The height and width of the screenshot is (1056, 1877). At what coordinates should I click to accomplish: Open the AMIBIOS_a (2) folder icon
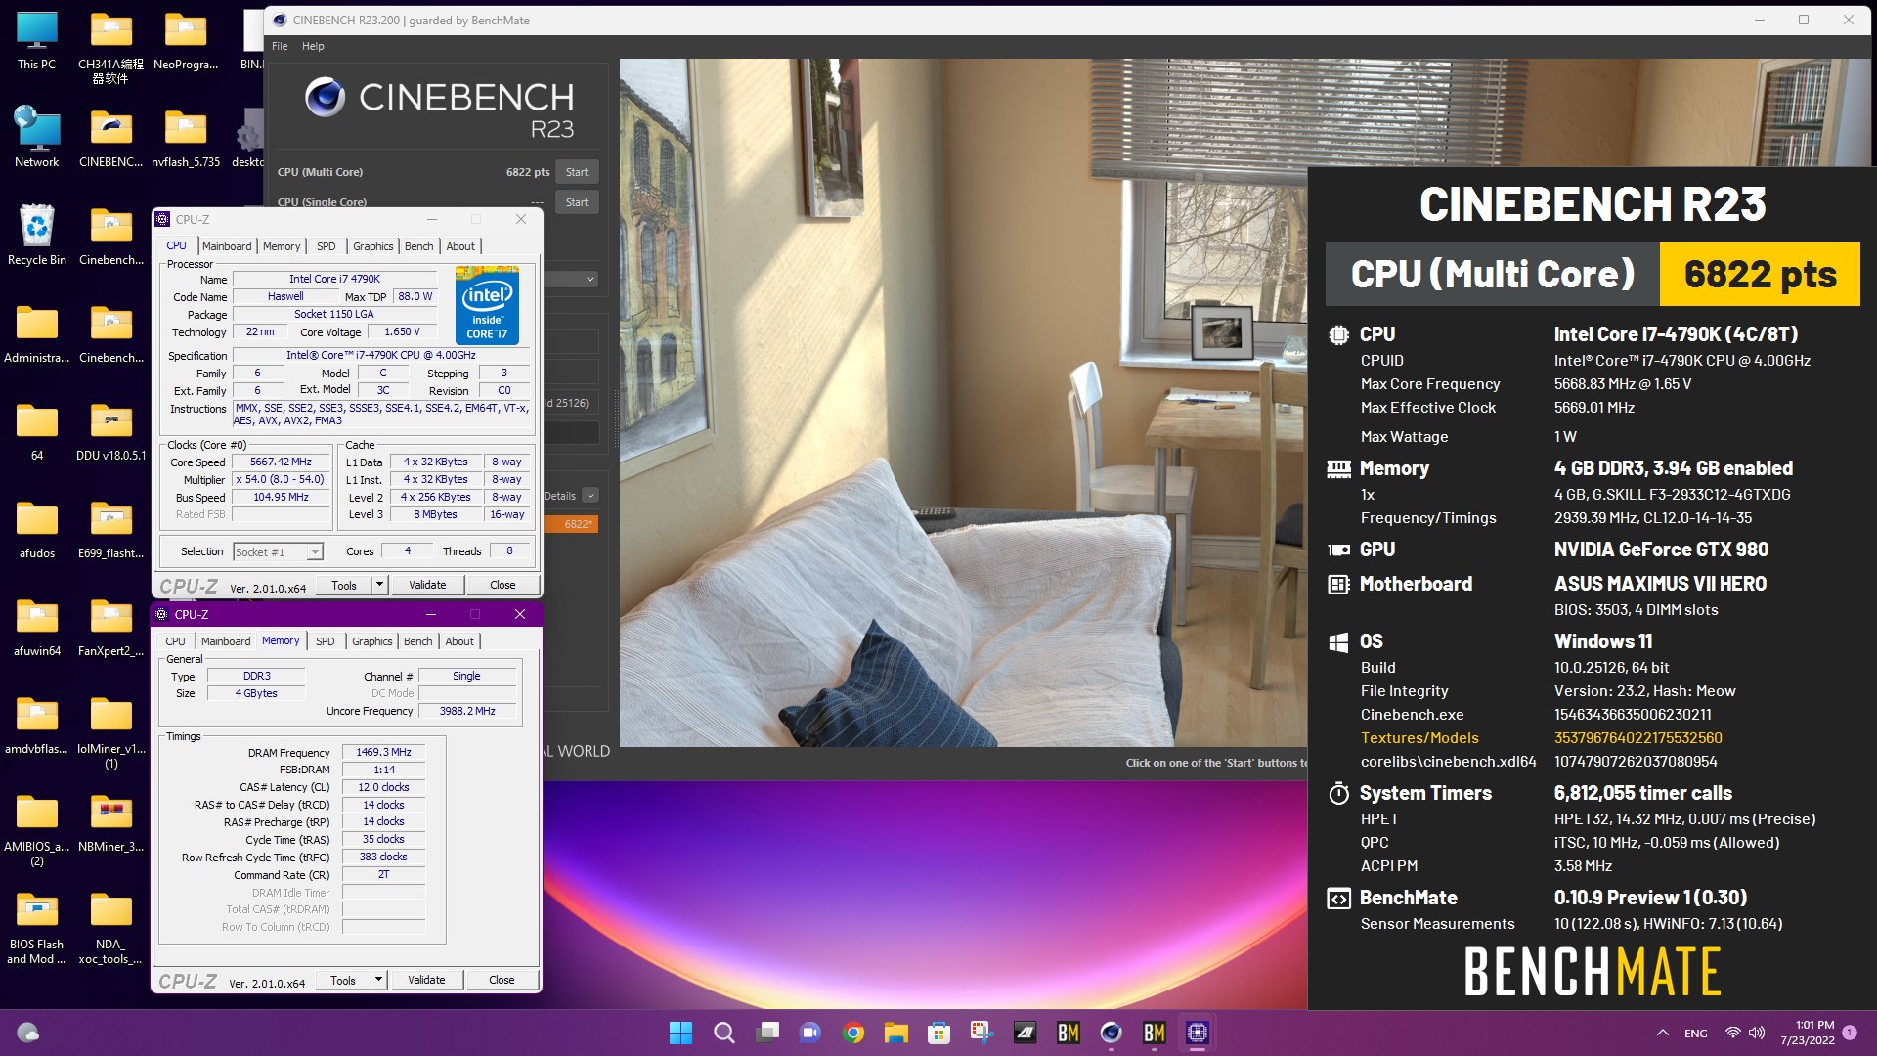37,829
